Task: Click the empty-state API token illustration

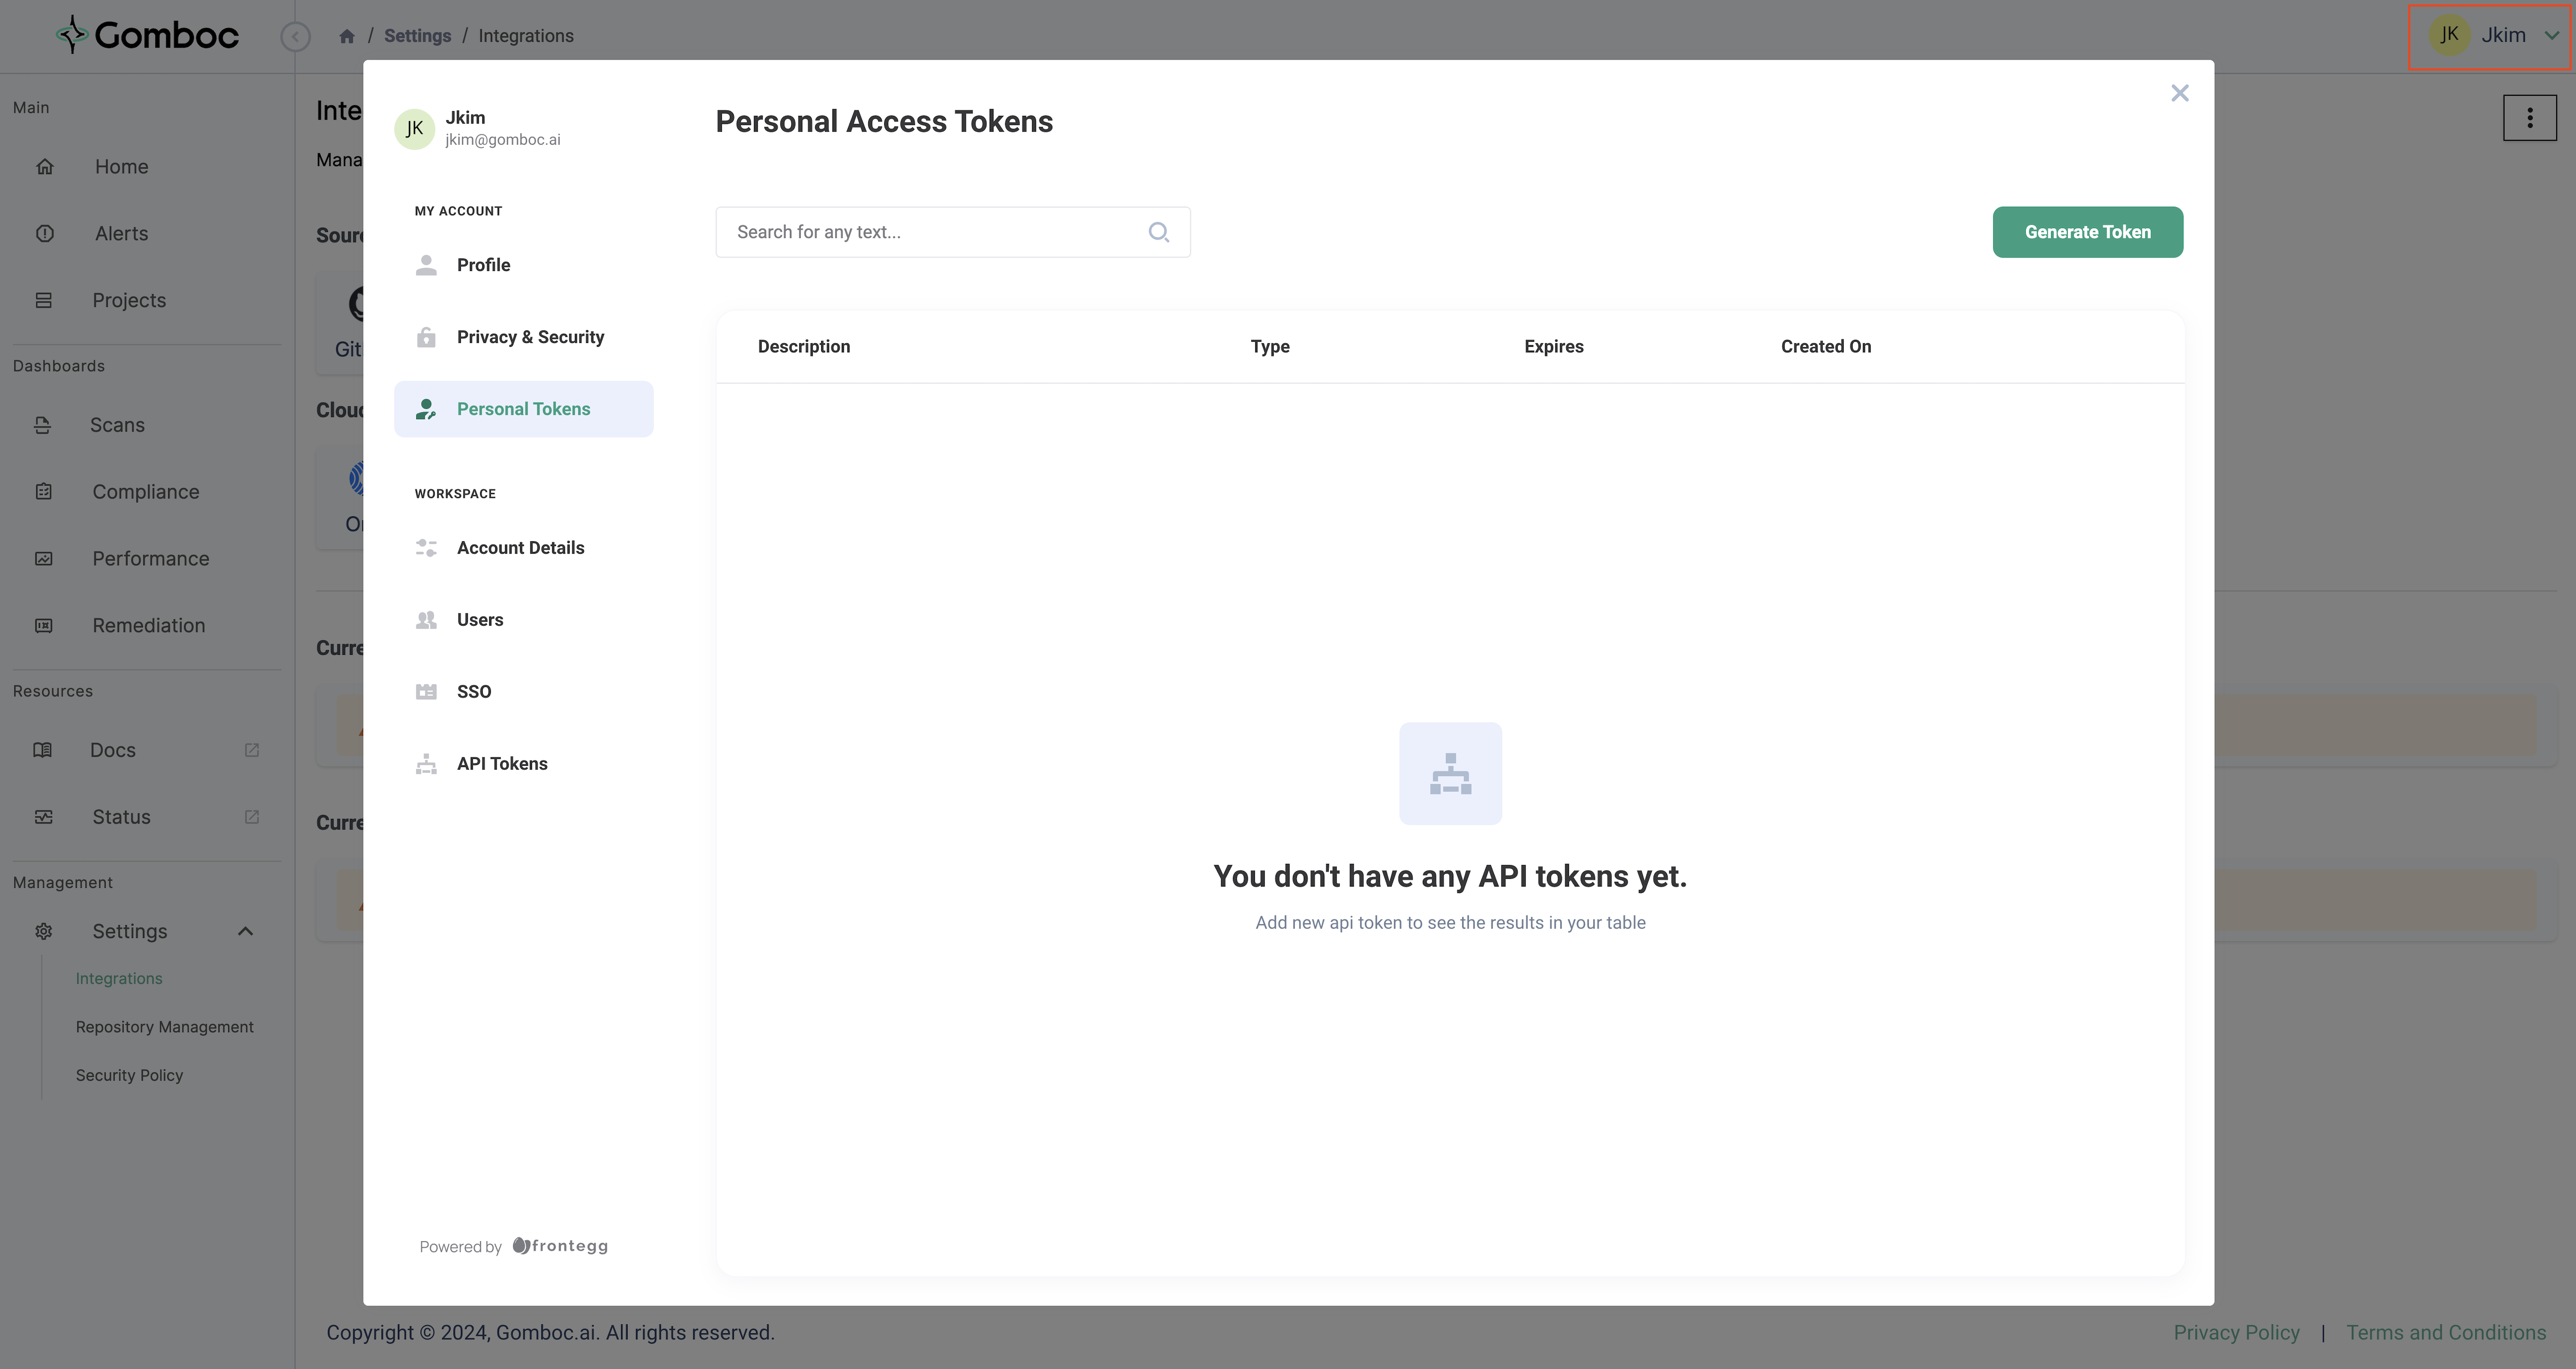Action: point(1450,774)
